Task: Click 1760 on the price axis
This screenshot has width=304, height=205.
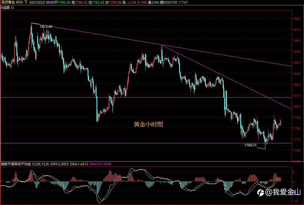Action: (x=297, y=150)
